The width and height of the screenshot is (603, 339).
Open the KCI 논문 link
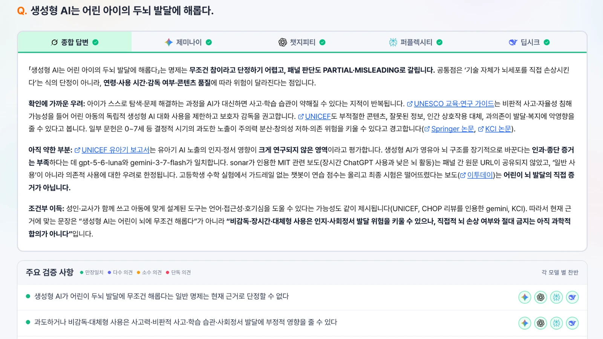point(494,129)
